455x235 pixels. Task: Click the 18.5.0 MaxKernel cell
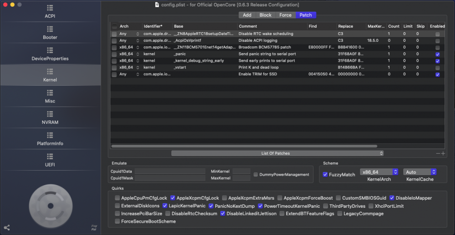tap(373, 40)
